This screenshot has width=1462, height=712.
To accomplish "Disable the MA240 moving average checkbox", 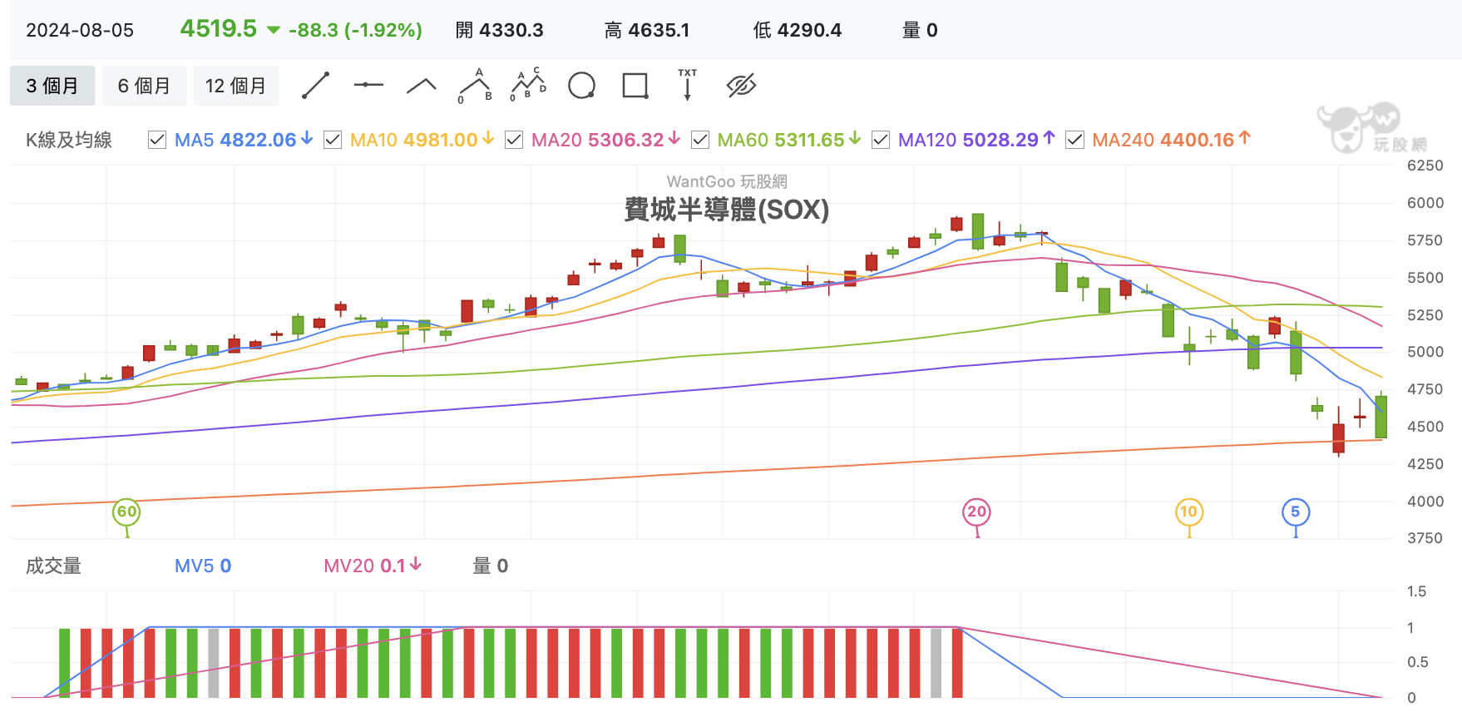I will coord(1074,140).
